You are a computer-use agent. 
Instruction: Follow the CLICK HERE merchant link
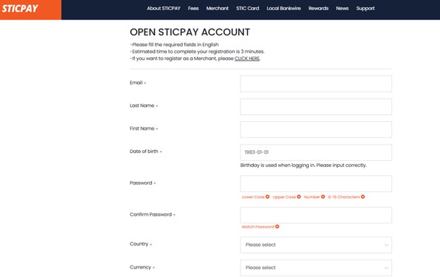click(248, 59)
